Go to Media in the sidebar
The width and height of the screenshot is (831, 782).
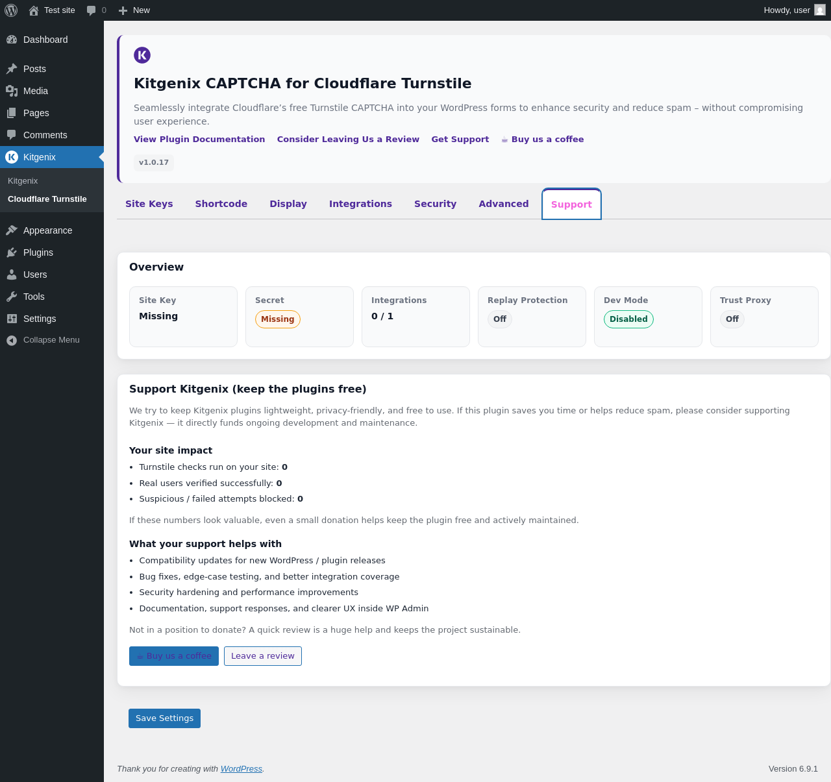point(52,91)
